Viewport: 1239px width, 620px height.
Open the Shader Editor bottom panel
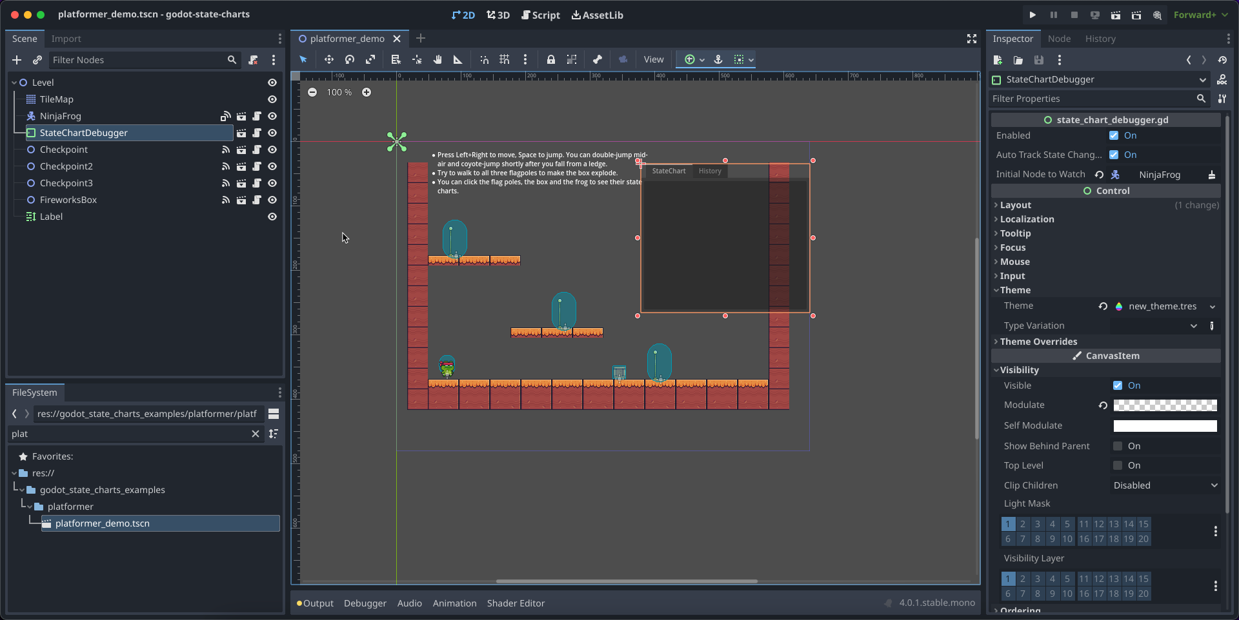click(516, 603)
